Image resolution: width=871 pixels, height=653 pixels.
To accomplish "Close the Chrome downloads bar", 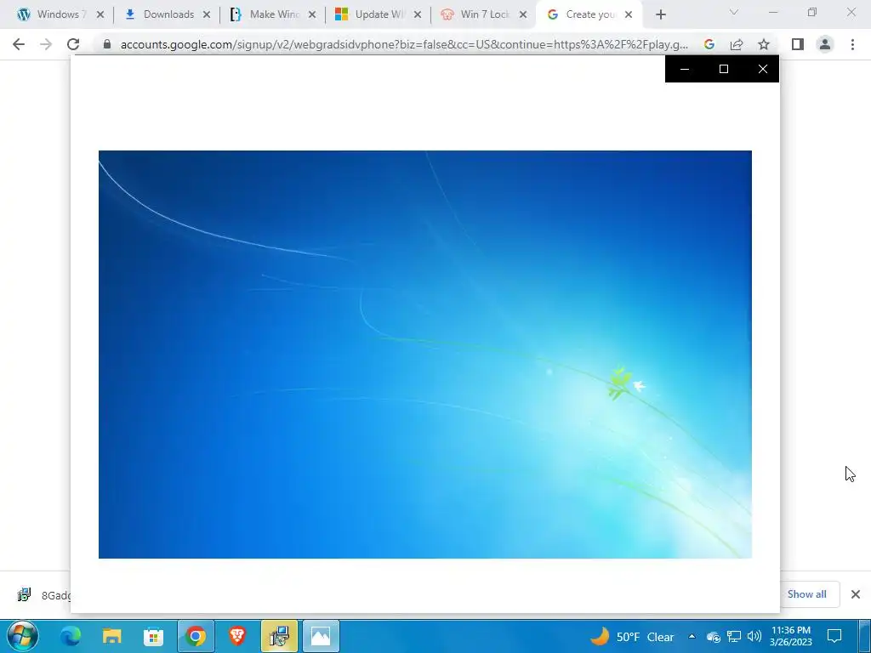I will click(x=856, y=594).
